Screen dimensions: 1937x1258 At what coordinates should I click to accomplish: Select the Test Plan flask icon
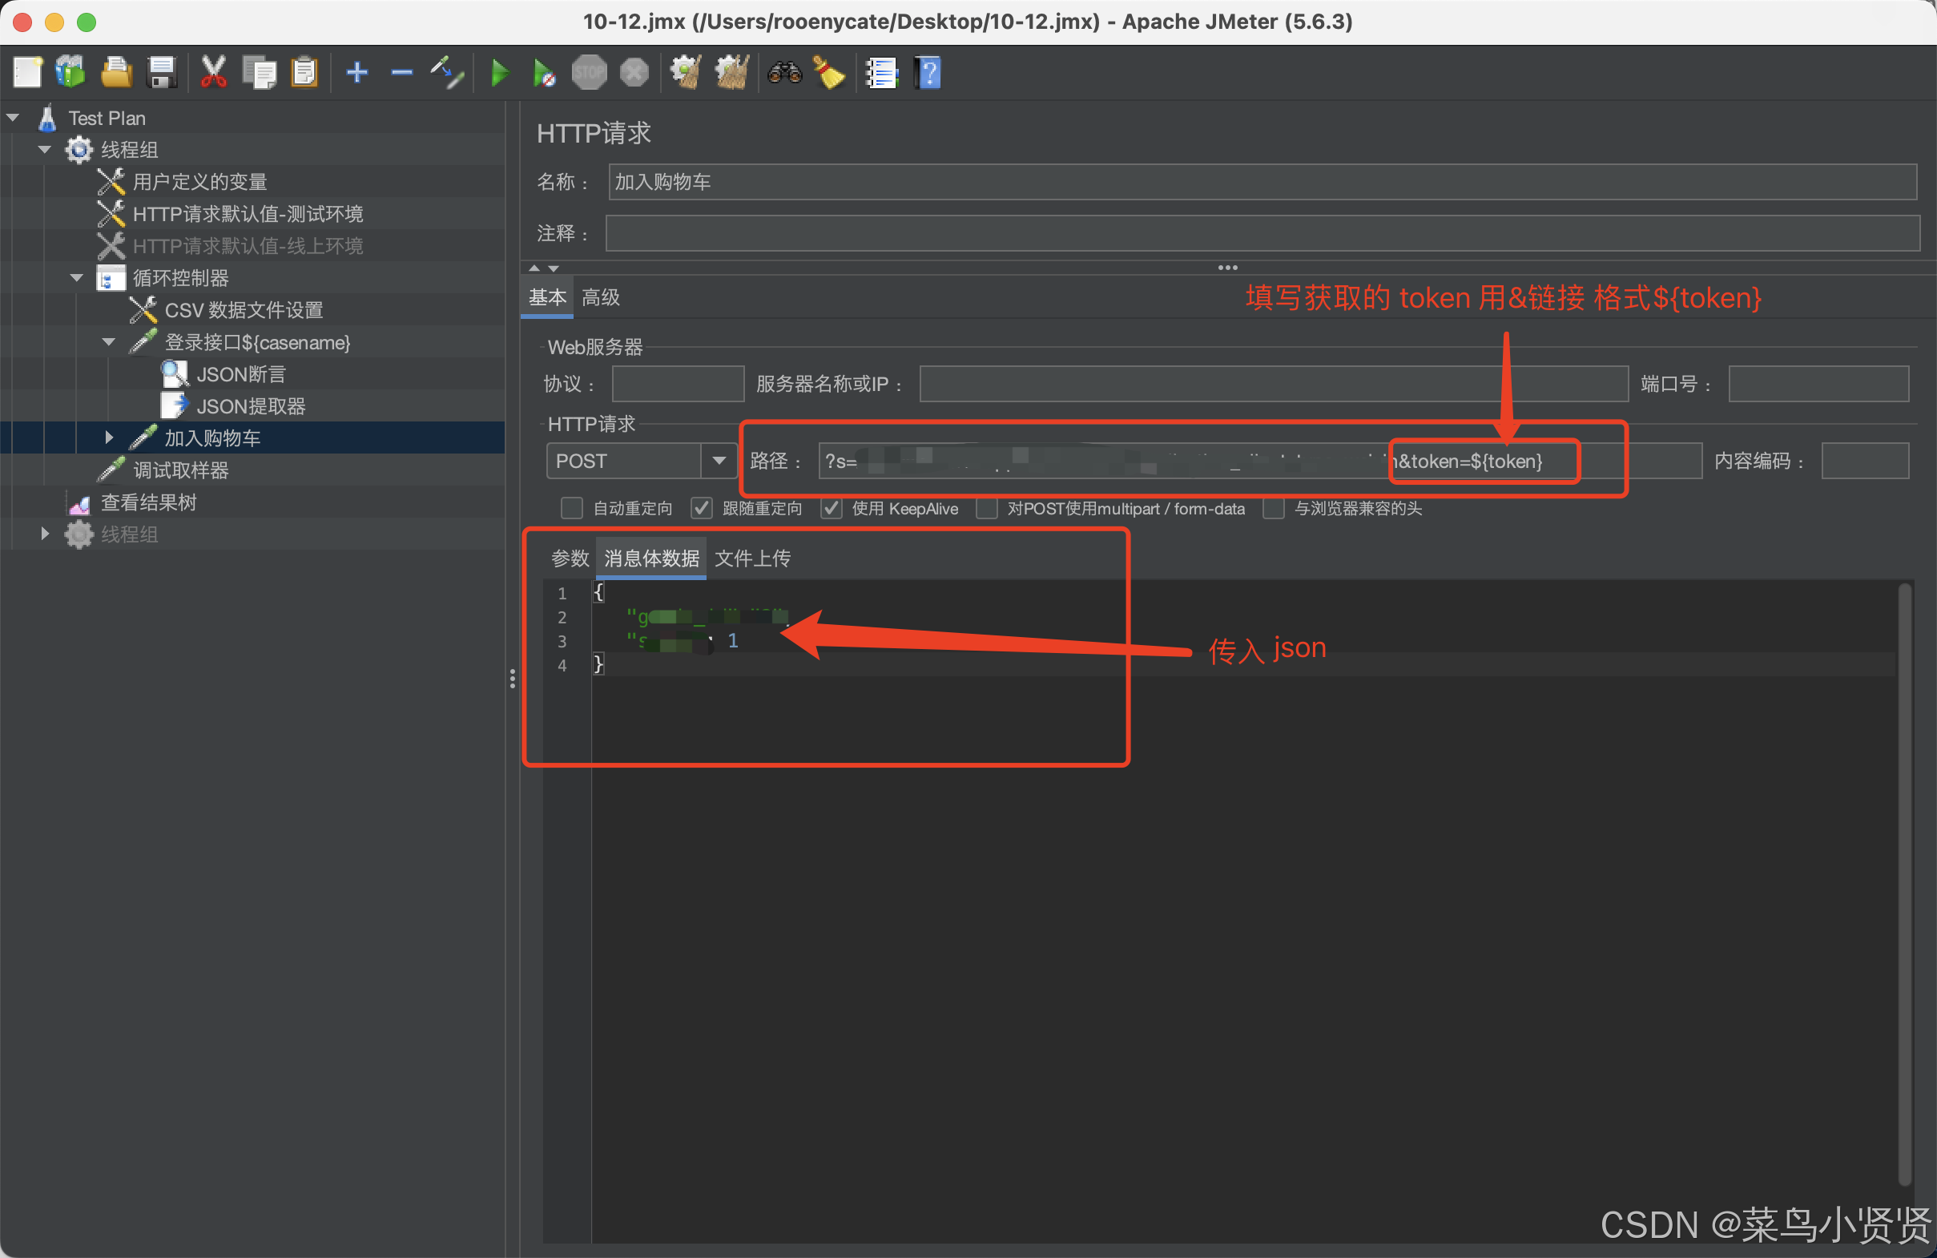47,118
